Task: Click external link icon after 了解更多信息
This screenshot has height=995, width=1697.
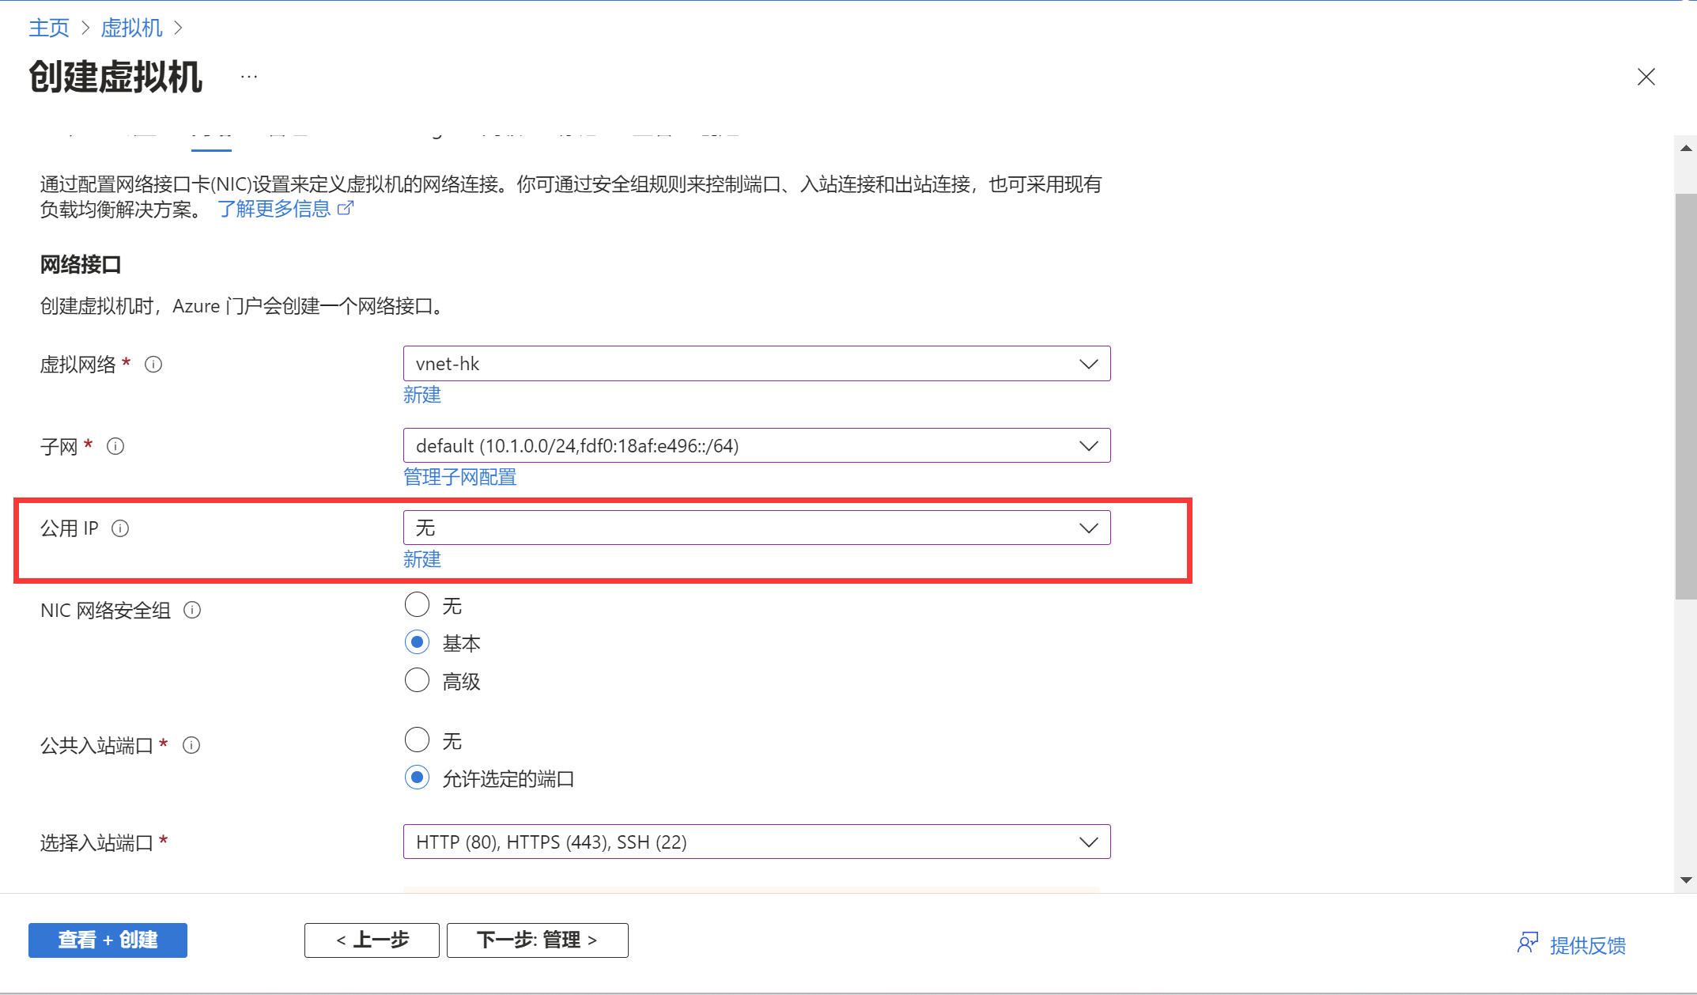Action: pyautogui.click(x=346, y=208)
